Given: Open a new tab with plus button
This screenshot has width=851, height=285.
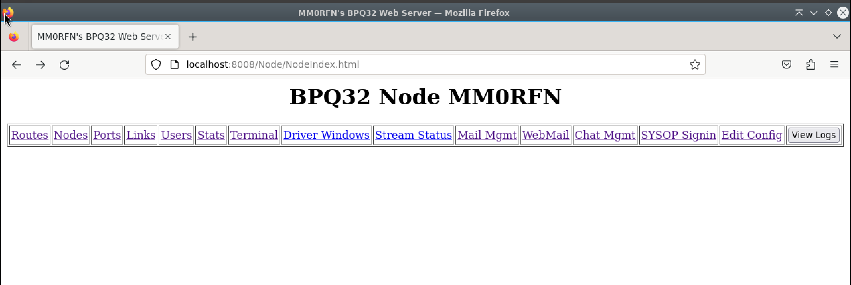Looking at the screenshot, I should [193, 37].
